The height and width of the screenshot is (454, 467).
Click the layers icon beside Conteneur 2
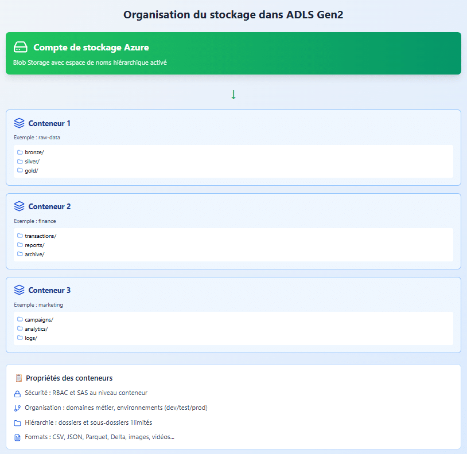(20, 206)
